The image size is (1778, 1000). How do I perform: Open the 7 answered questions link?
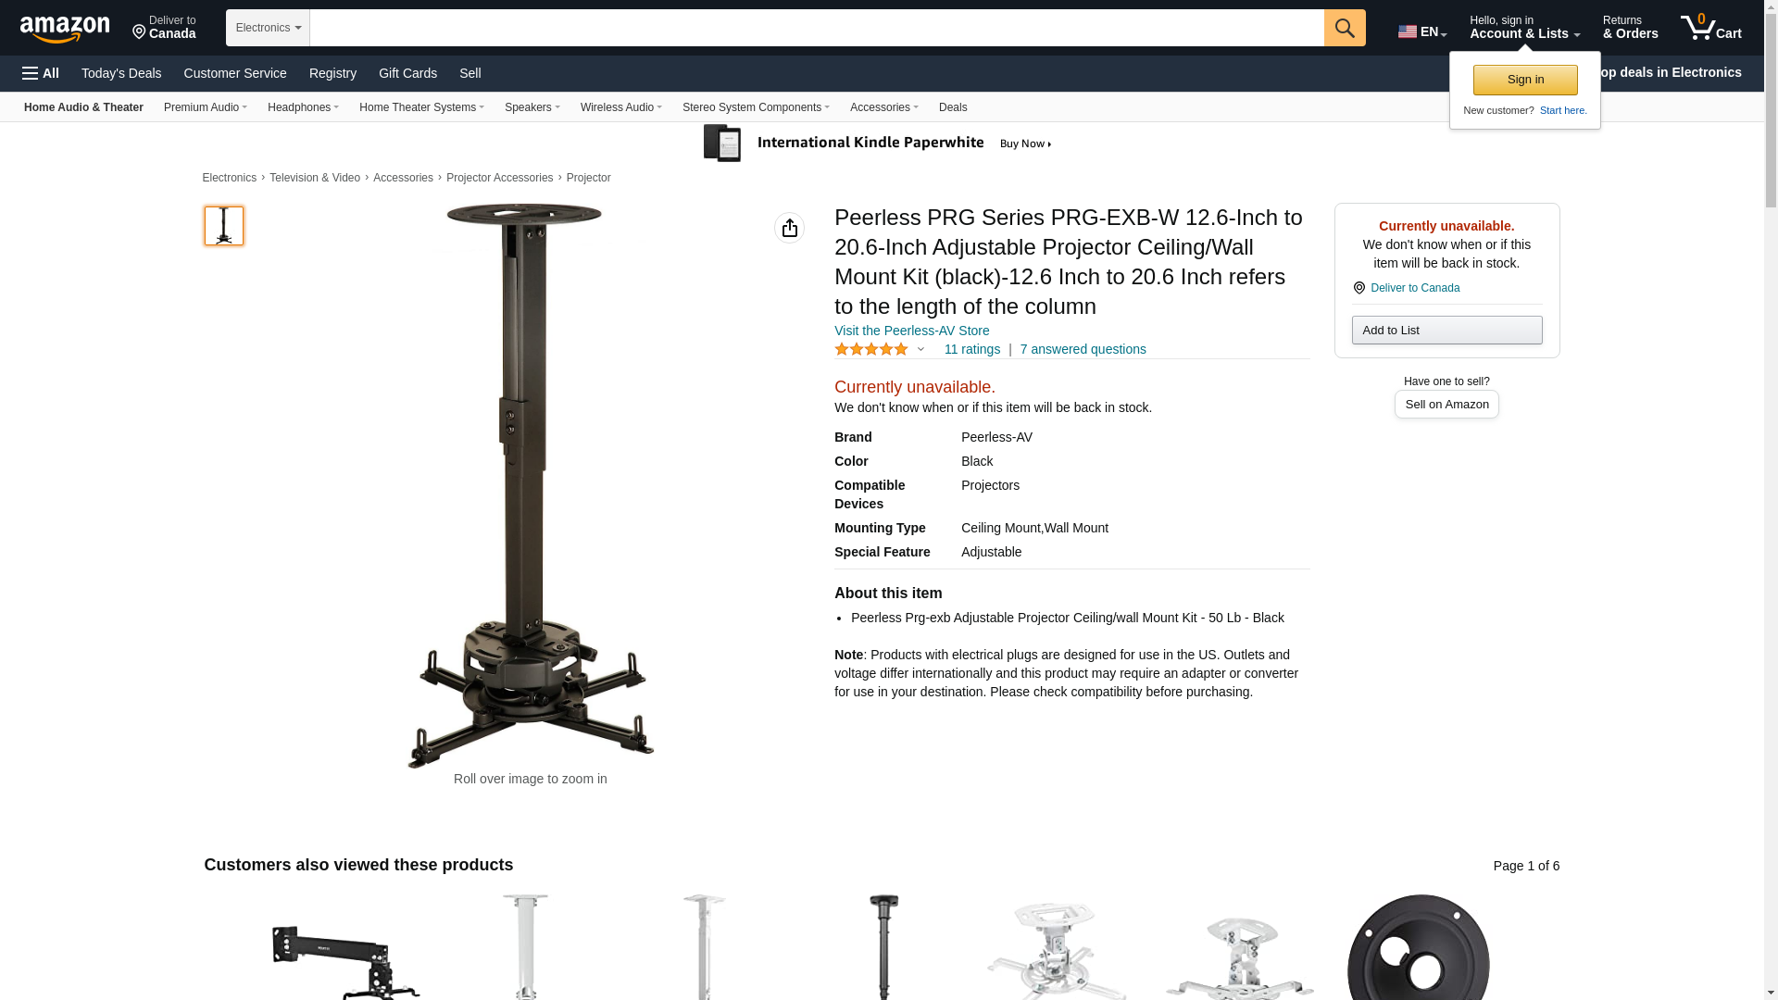click(1083, 349)
